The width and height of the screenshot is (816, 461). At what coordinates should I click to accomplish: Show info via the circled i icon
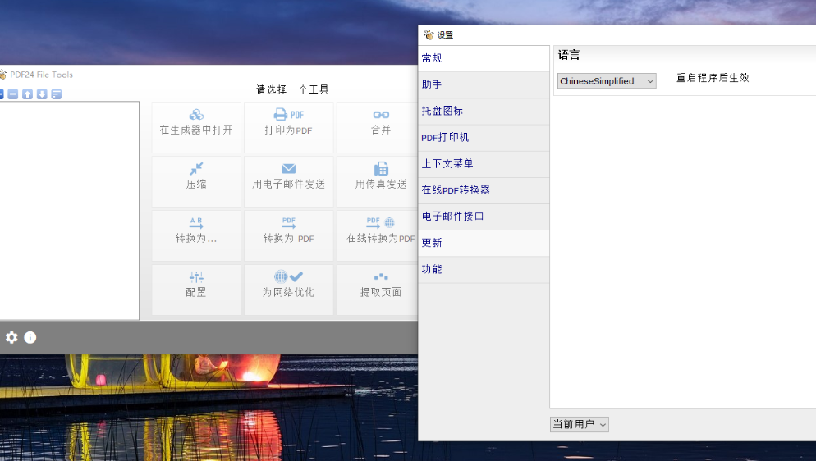click(30, 337)
